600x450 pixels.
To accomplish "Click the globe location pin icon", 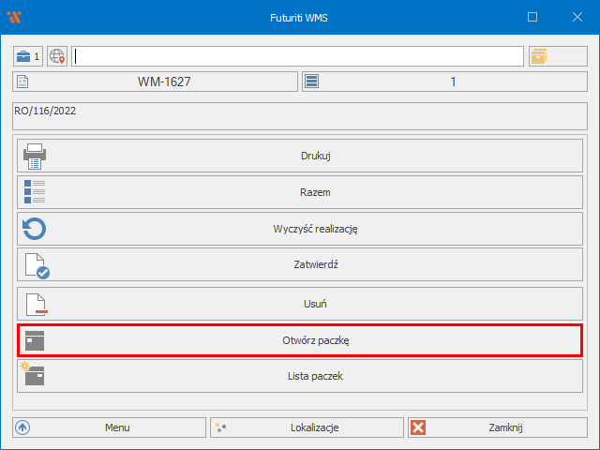I will coord(58,56).
